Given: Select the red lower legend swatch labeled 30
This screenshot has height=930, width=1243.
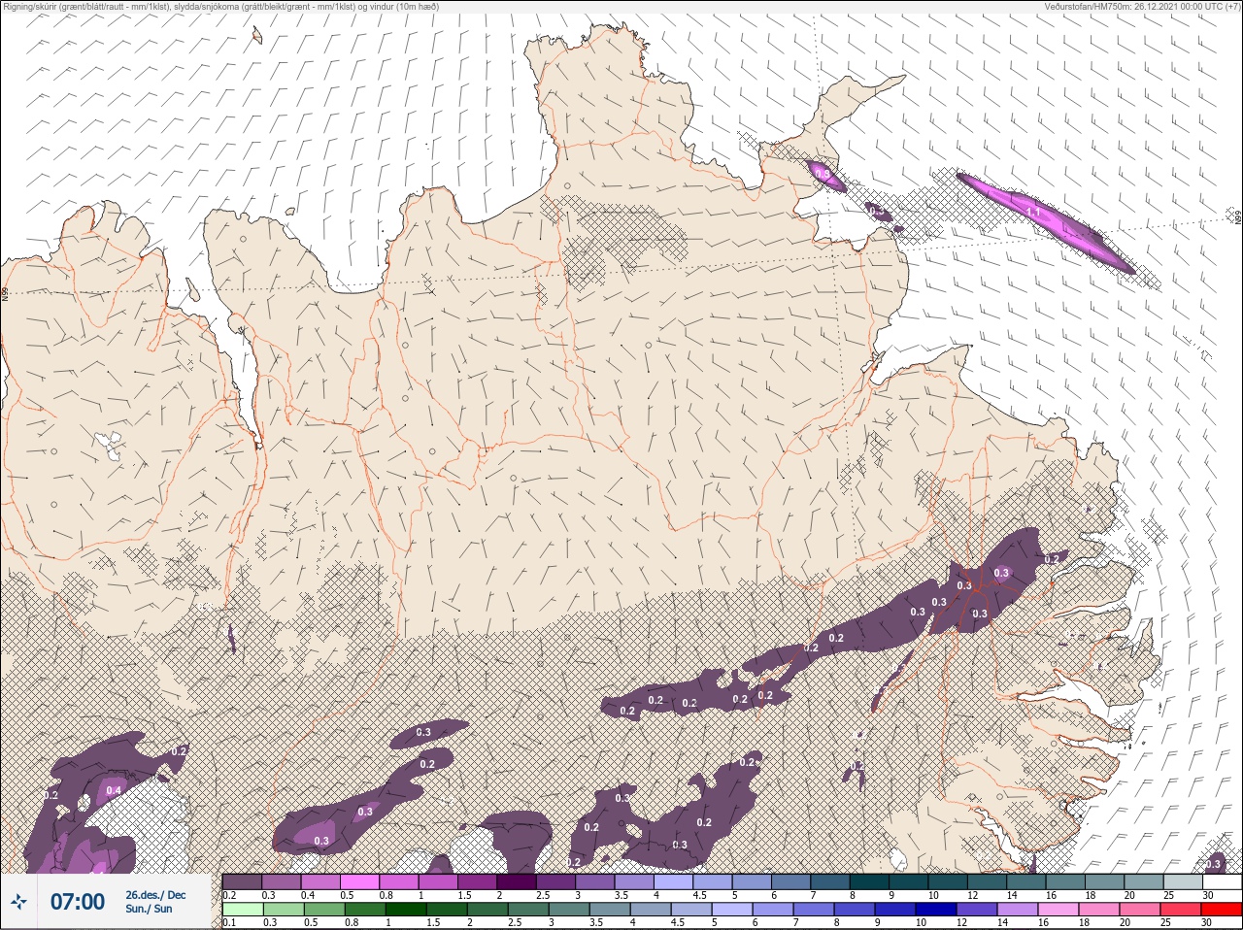Looking at the screenshot, I should [x=1222, y=910].
